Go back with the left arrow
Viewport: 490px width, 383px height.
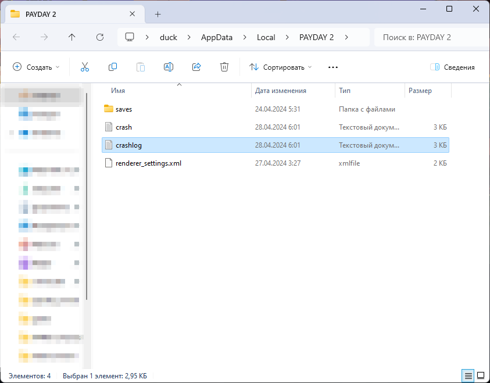pos(16,38)
